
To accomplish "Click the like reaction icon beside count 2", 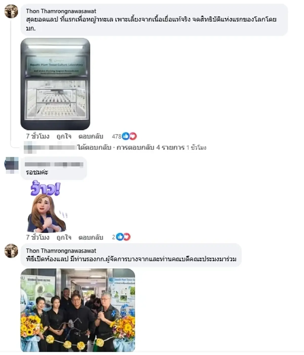I will (x=120, y=237).
